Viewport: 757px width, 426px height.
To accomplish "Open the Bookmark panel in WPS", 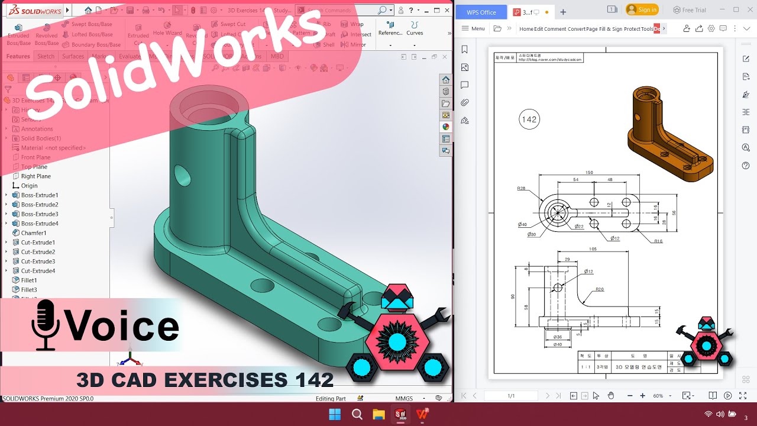I will [465, 50].
